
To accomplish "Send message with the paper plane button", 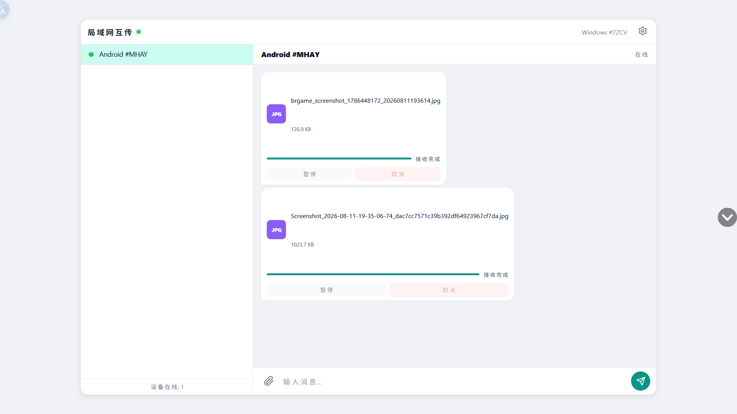I will (640, 381).
